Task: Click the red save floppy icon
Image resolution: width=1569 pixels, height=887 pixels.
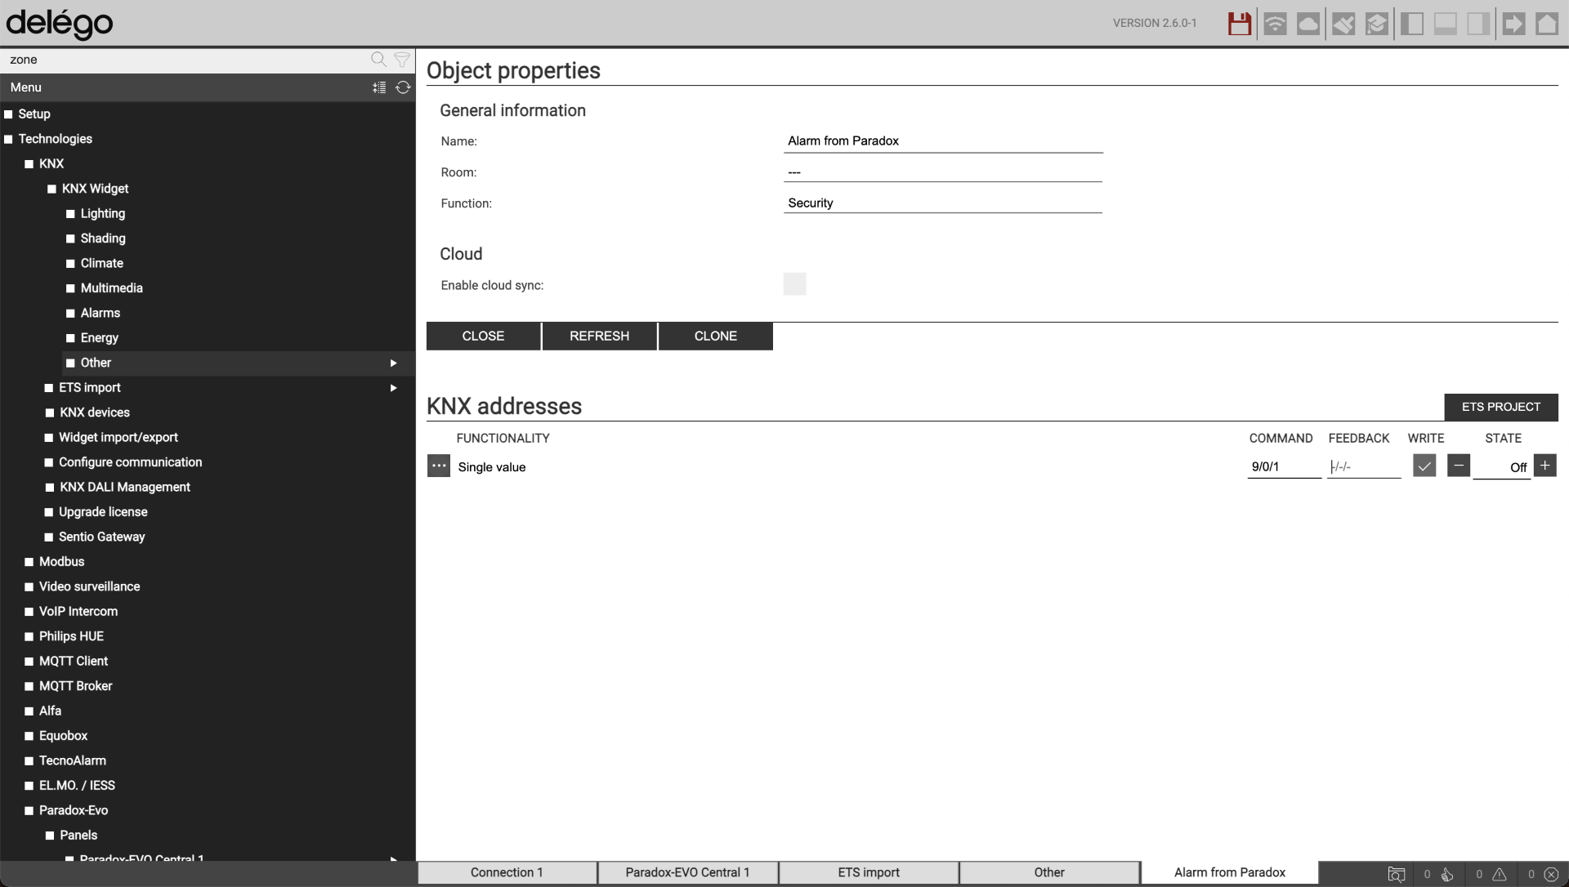Action: [x=1239, y=24]
